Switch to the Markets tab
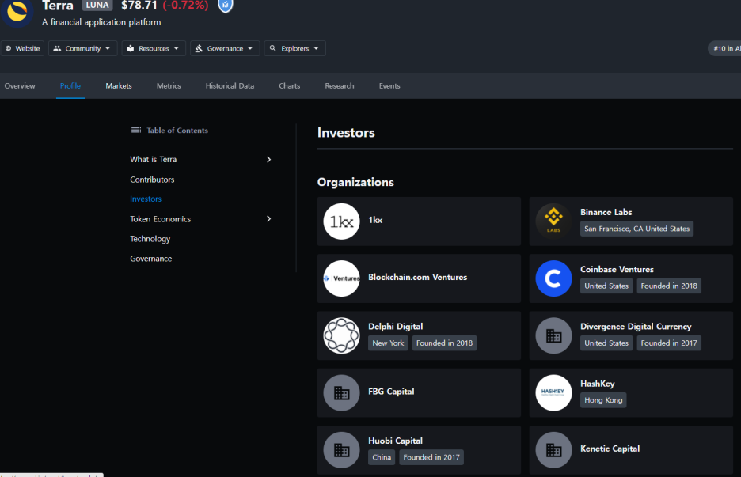The image size is (741, 477). pos(119,86)
